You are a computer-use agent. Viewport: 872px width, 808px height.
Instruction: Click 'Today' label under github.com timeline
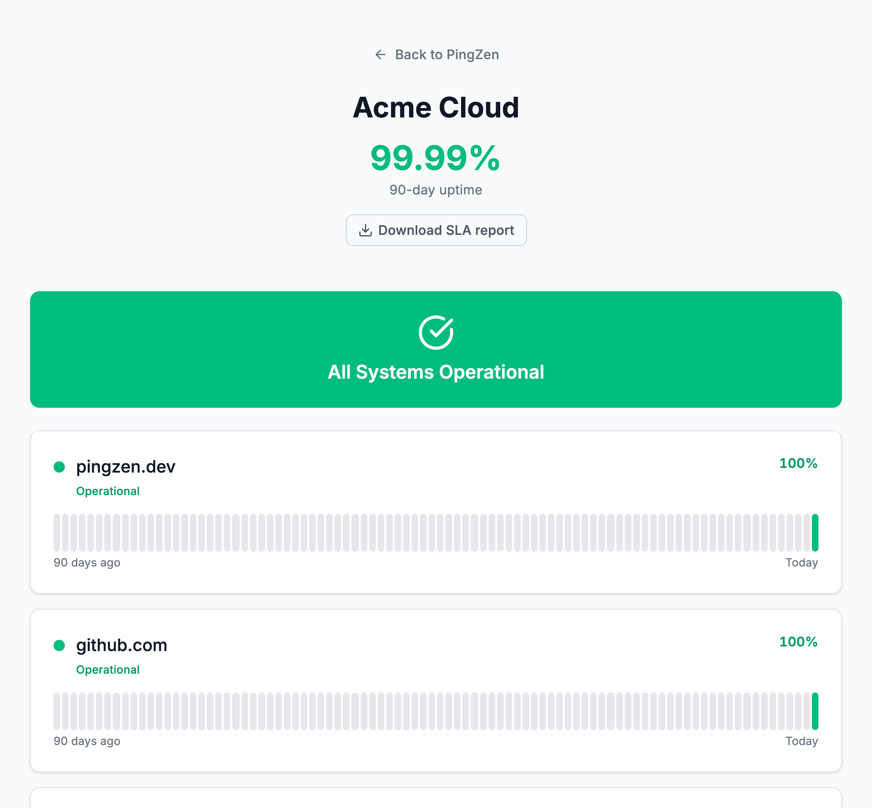802,741
